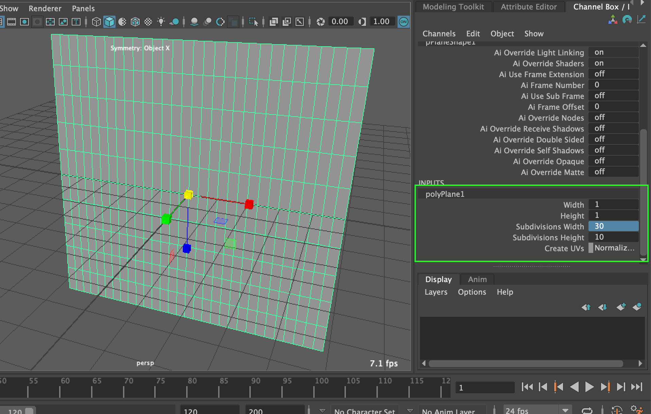Switch to the Anim layer tab
The image size is (651, 414).
(477, 279)
